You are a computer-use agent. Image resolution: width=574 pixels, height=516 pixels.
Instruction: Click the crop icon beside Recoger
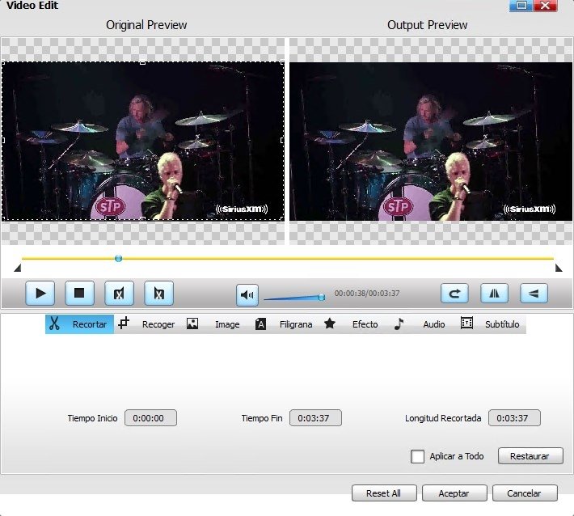(x=124, y=323)
